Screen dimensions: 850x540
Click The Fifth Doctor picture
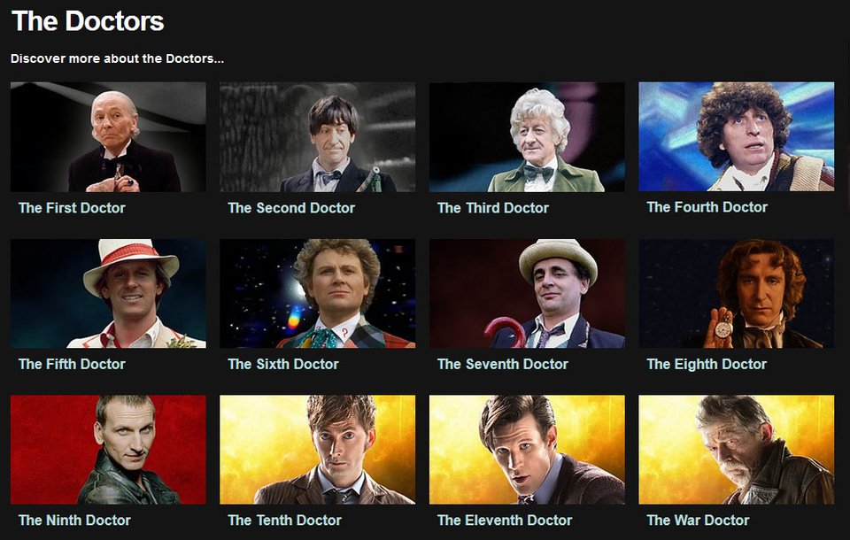tap(108, 293)
